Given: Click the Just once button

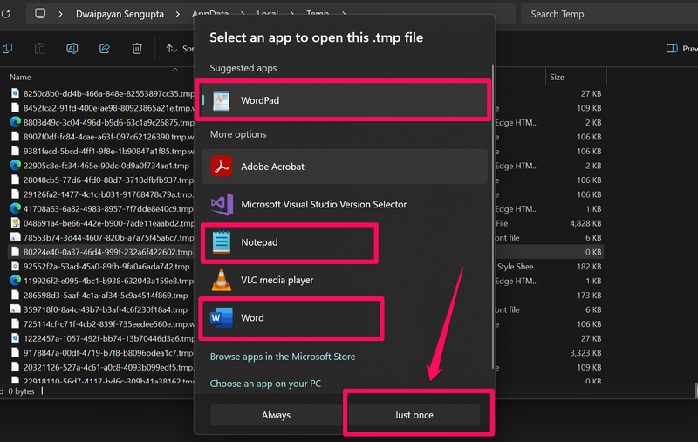Looking at the screenshot, I should click(x=414, y=415).
